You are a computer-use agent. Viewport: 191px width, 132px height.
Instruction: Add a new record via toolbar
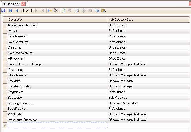50,11
